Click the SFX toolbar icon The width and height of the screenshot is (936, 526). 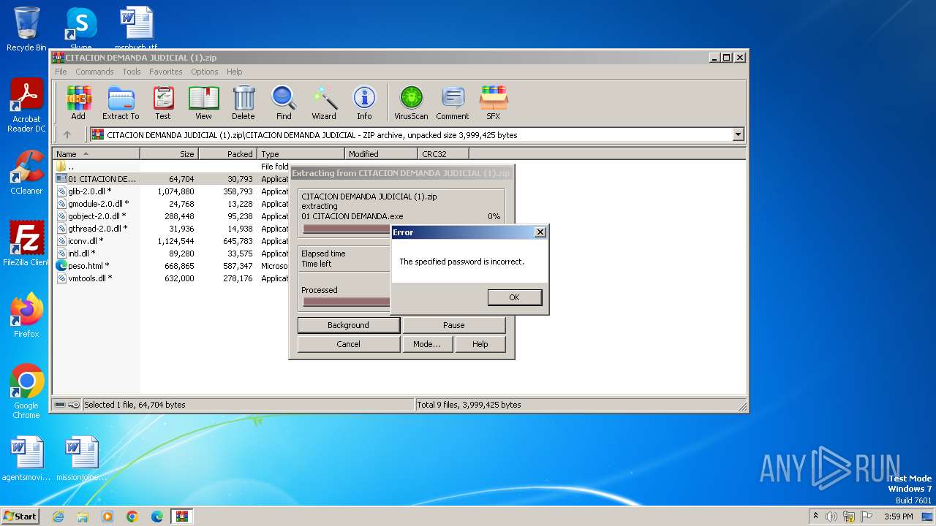[x=494, y=102]
